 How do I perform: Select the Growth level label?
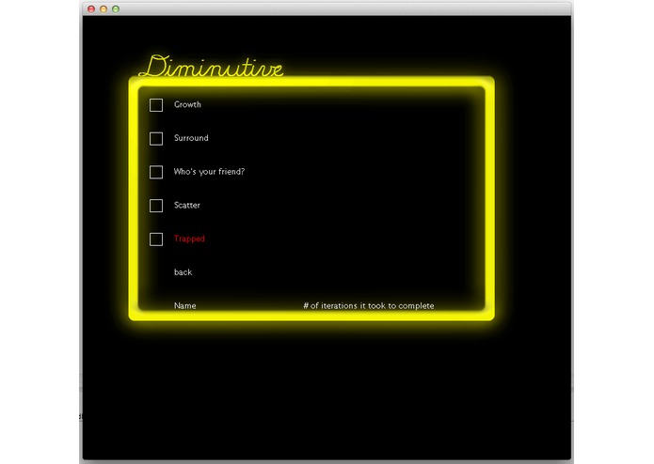coord(187,104)
